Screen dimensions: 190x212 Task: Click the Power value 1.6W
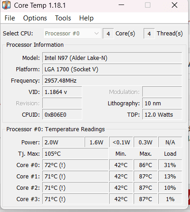pos(96,142)
